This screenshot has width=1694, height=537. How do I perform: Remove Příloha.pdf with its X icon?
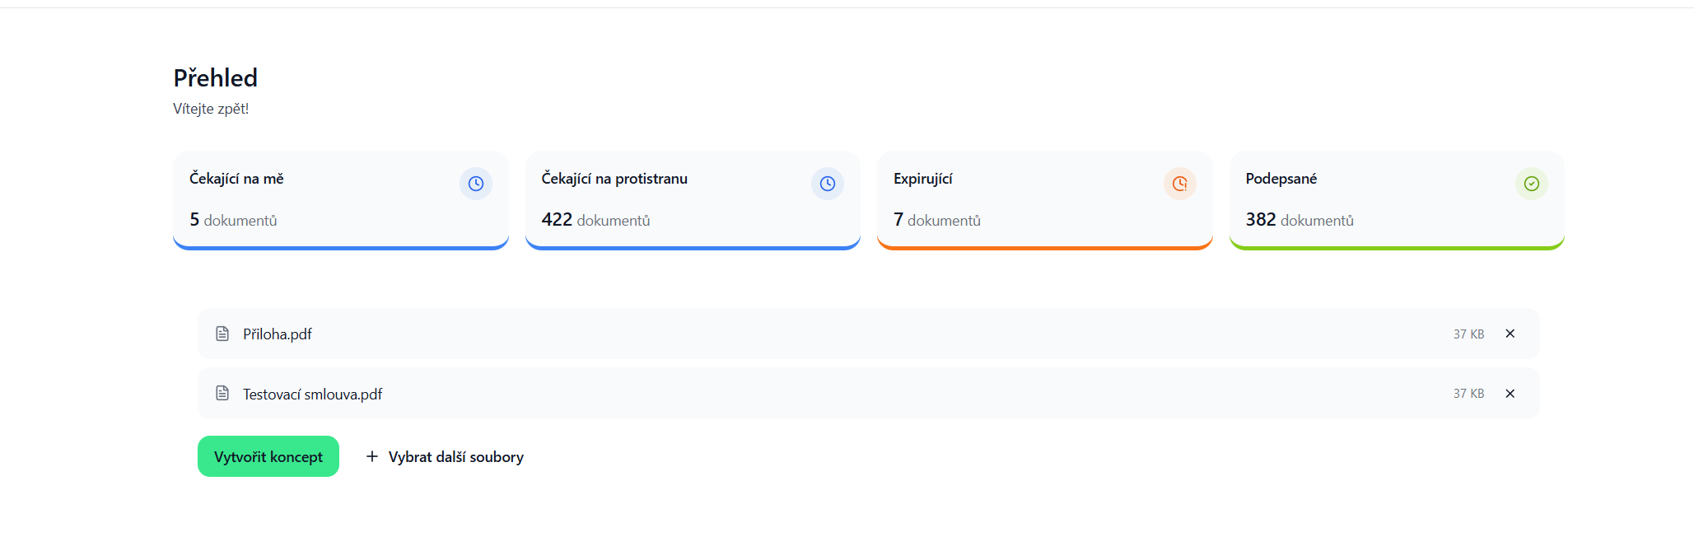(1510, 334)
